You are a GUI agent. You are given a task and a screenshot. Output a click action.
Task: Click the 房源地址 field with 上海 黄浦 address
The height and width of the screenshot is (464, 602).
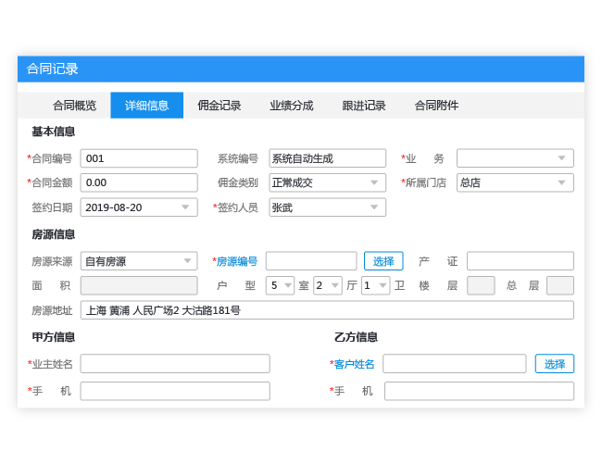327,310
